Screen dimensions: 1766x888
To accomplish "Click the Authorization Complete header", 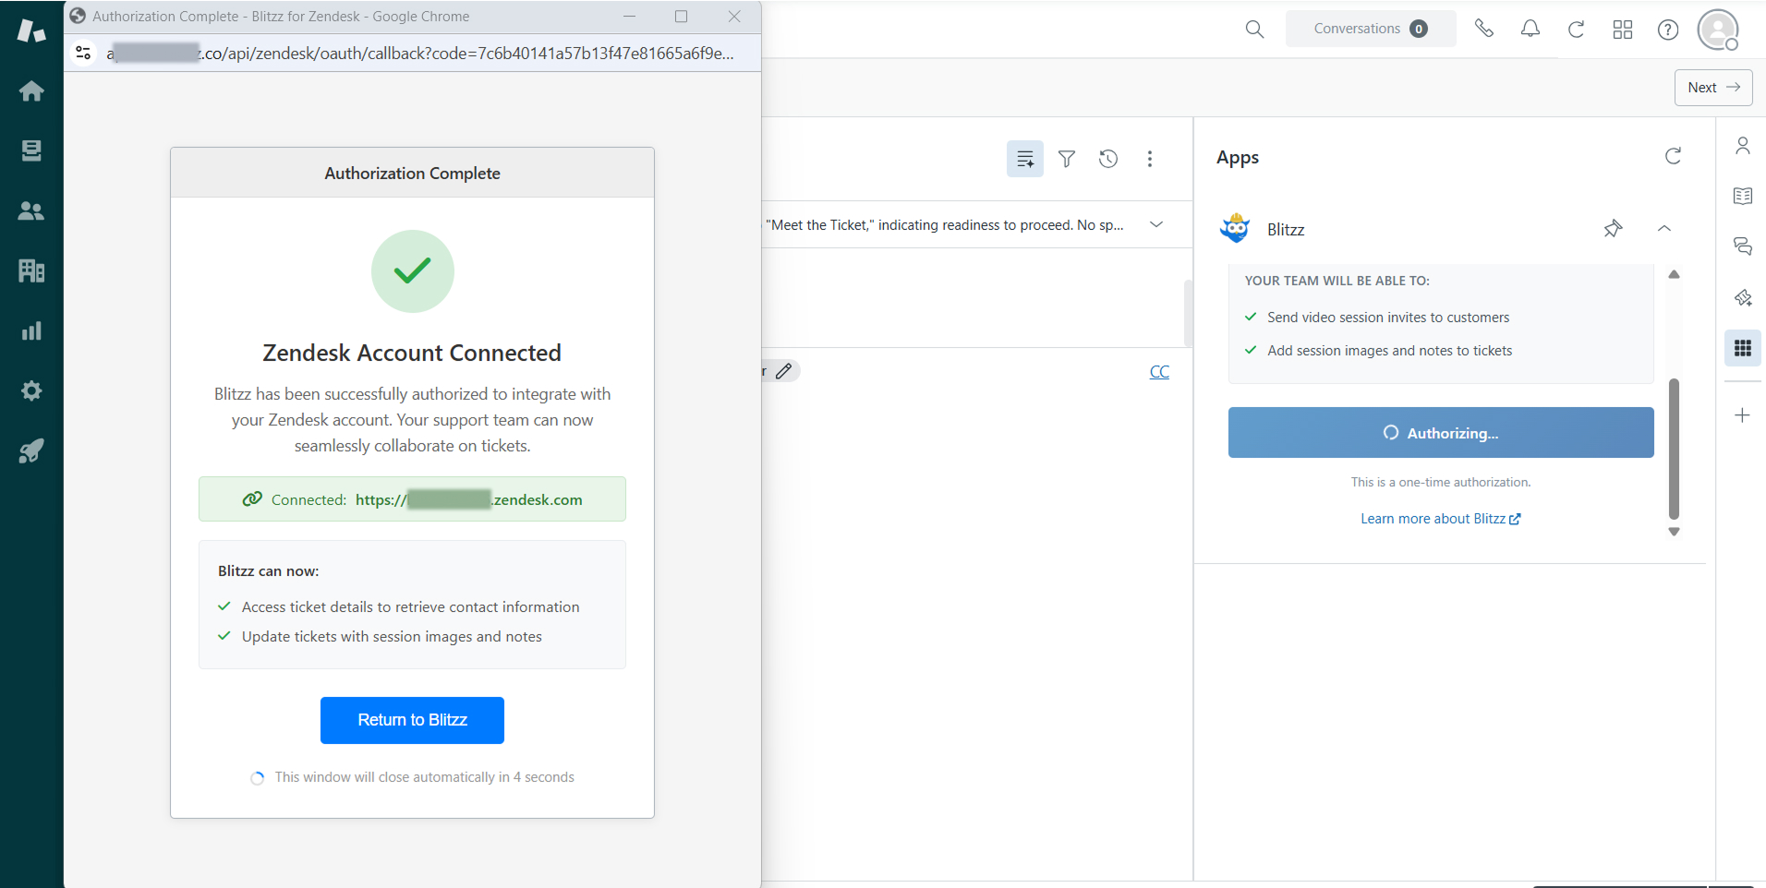I will (412, 173).
